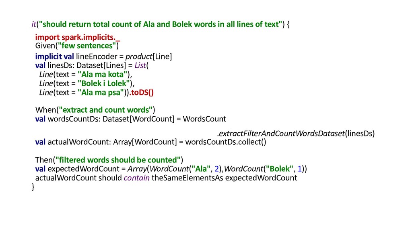Click the "filtered words should be counted" string
The height and width of the screenshot is (231, 412).
[x=118, y=160]
